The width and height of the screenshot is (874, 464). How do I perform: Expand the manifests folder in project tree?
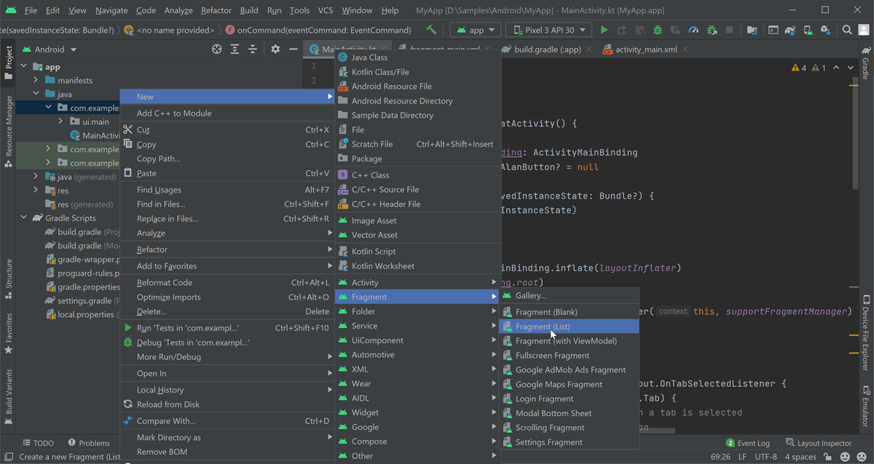click(x=36, y=81)
